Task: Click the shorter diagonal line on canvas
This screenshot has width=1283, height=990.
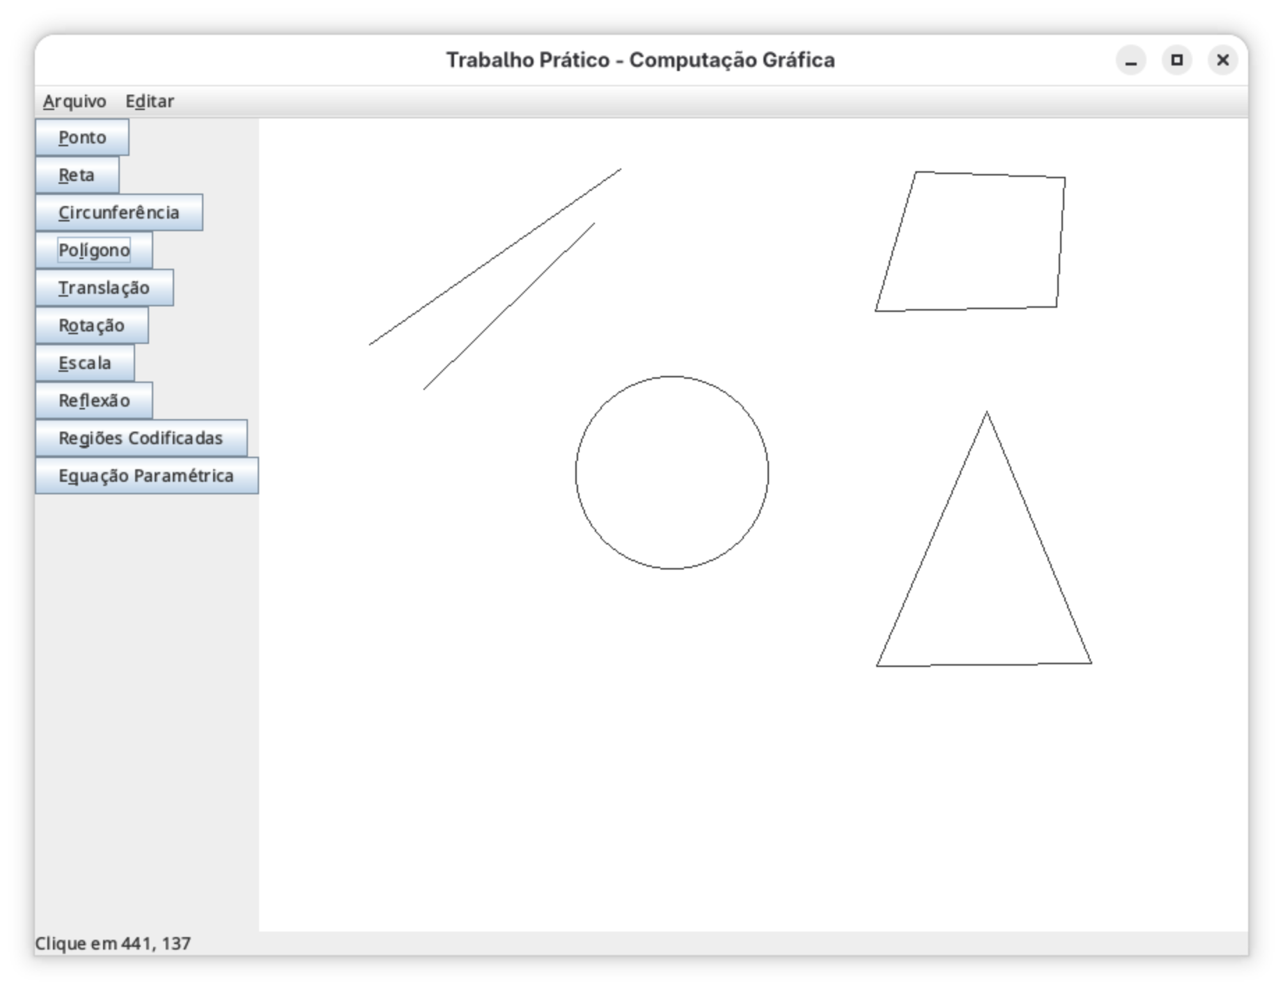Action: 509,306
